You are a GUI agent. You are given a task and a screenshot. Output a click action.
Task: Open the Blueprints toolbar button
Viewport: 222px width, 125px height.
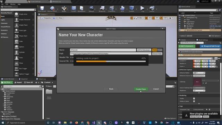[102, 9]
